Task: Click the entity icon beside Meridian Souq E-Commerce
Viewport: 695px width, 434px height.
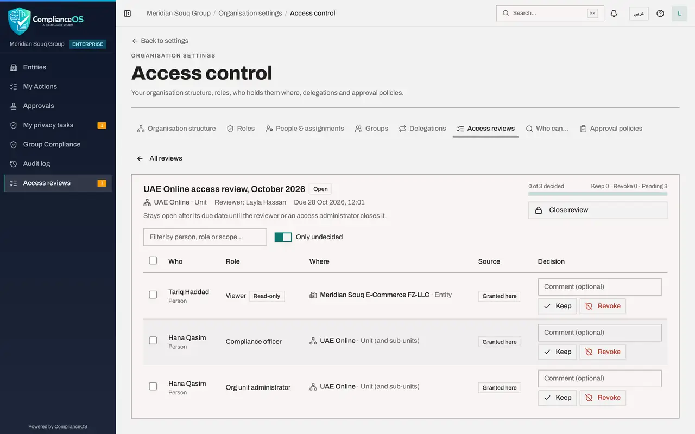Action: tap(313, 295)
